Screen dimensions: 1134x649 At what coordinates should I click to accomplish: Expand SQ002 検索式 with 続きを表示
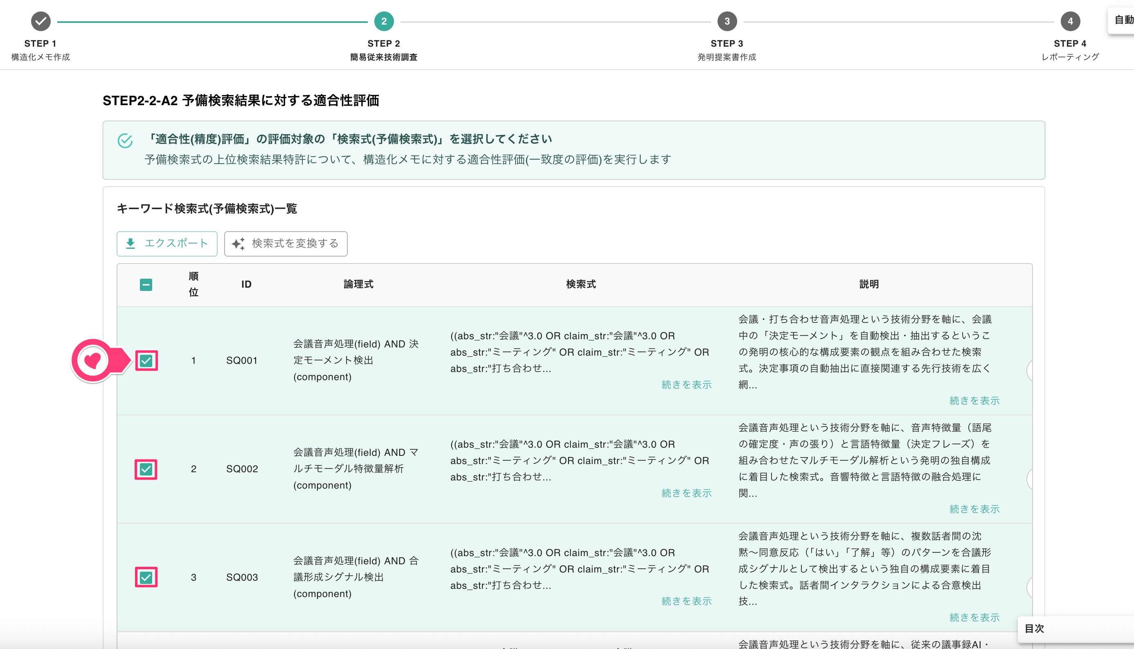click(686, 493)
